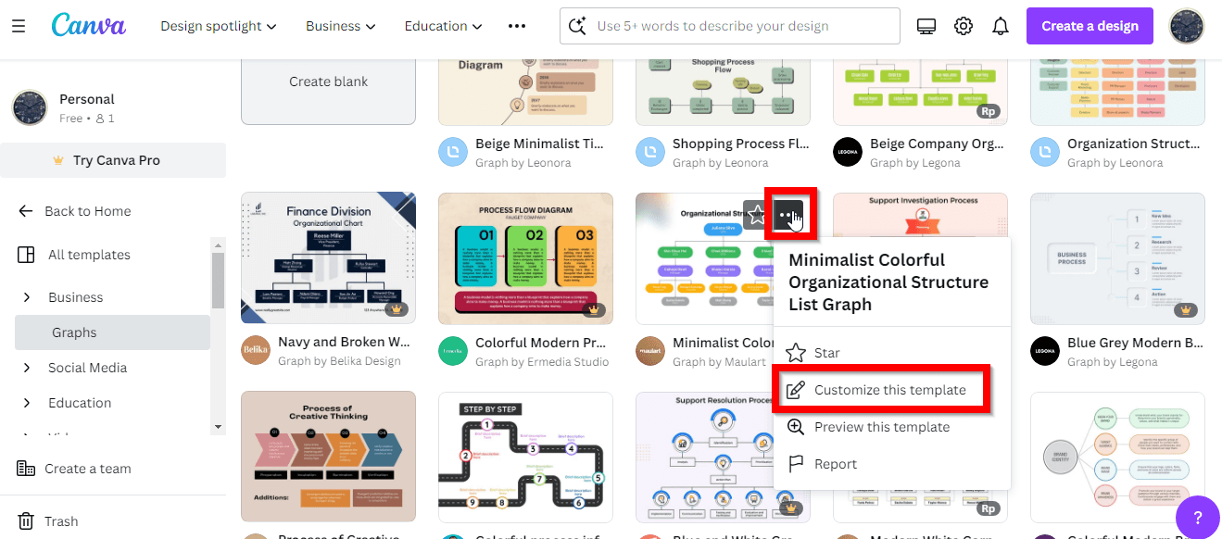Click Try Canva Pro button
Viewport: 1222px width, 539px height.
pos(113,160)
